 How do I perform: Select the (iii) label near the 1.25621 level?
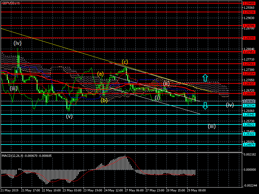pos(211,126)
